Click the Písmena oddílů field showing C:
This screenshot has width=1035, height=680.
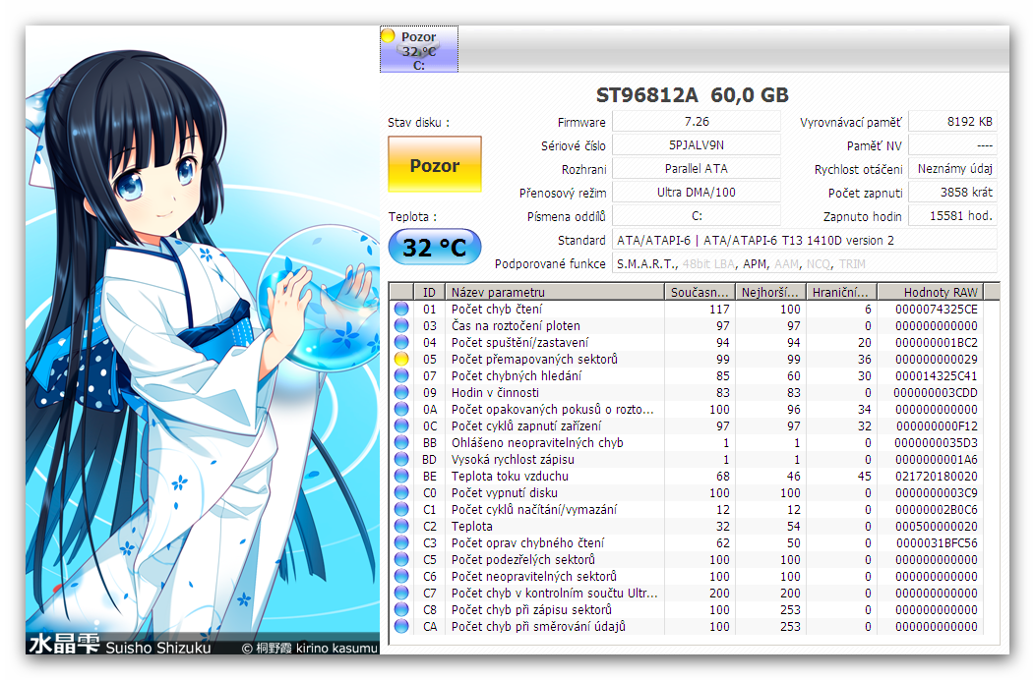(697, 215)
